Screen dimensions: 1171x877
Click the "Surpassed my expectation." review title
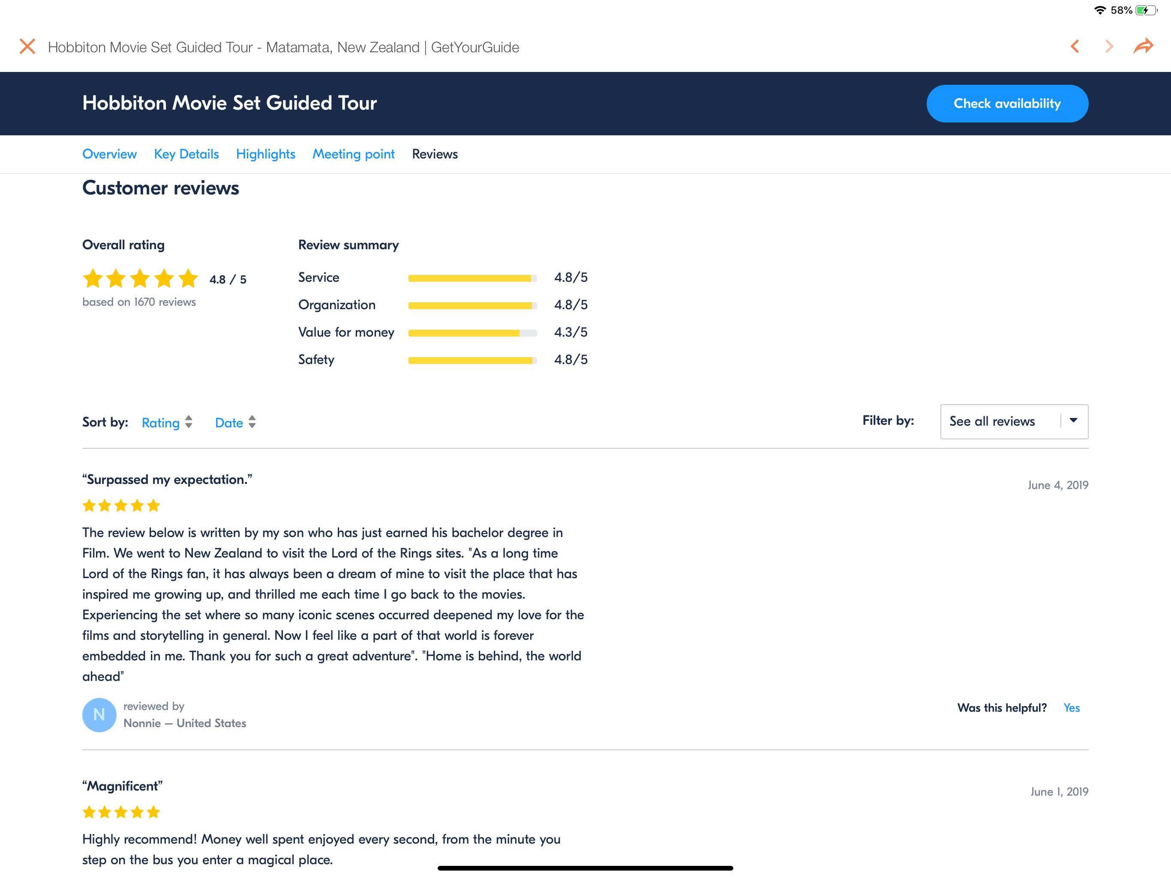coord(167,479)
